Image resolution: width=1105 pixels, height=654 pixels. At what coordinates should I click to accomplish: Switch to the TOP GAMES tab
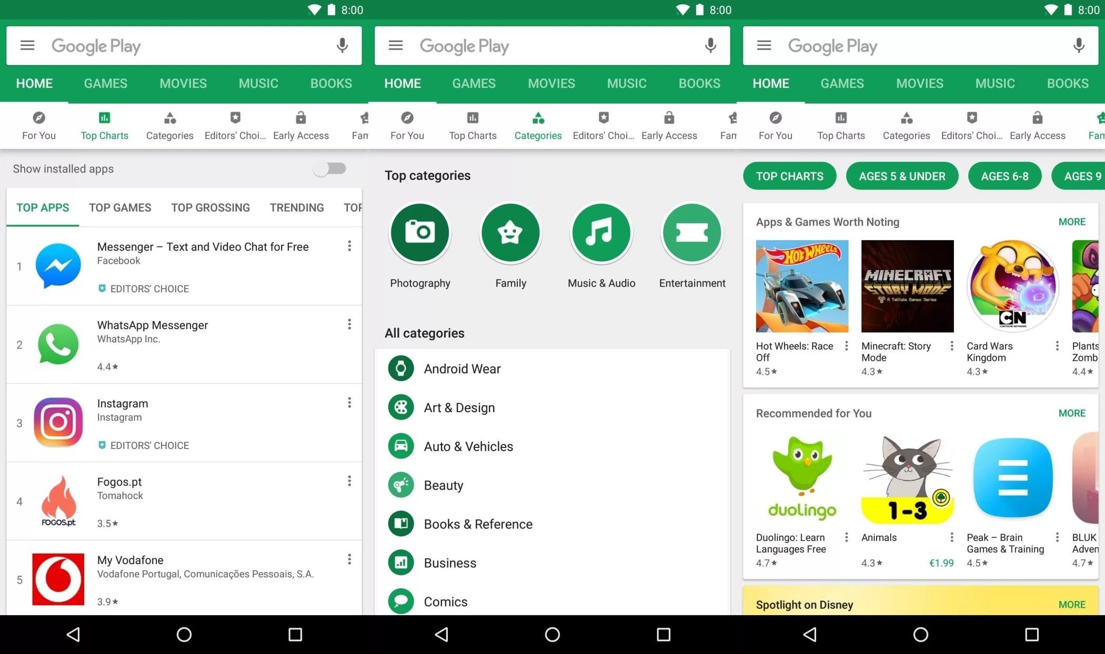point(120,208)
